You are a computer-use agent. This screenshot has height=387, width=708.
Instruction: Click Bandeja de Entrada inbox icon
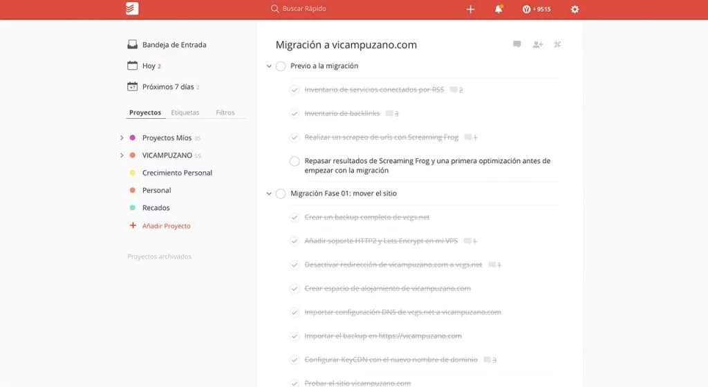coord(132,44)
